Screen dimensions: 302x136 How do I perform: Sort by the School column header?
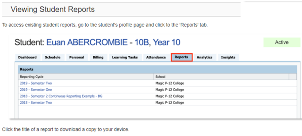[x=221, y=77]
